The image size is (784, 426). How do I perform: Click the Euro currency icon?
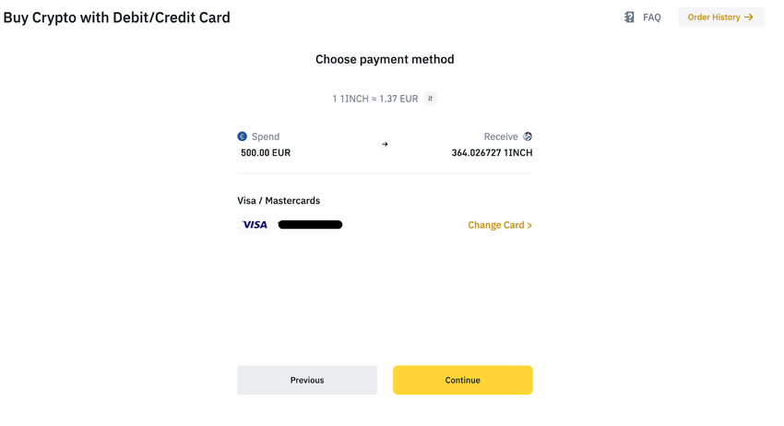242,136
